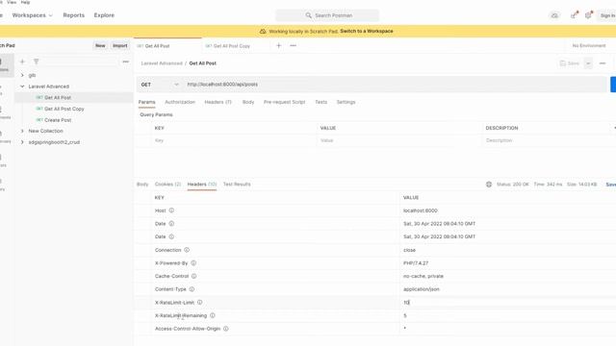Open Save dropdown arrow
616x346 pixels.
588,63
